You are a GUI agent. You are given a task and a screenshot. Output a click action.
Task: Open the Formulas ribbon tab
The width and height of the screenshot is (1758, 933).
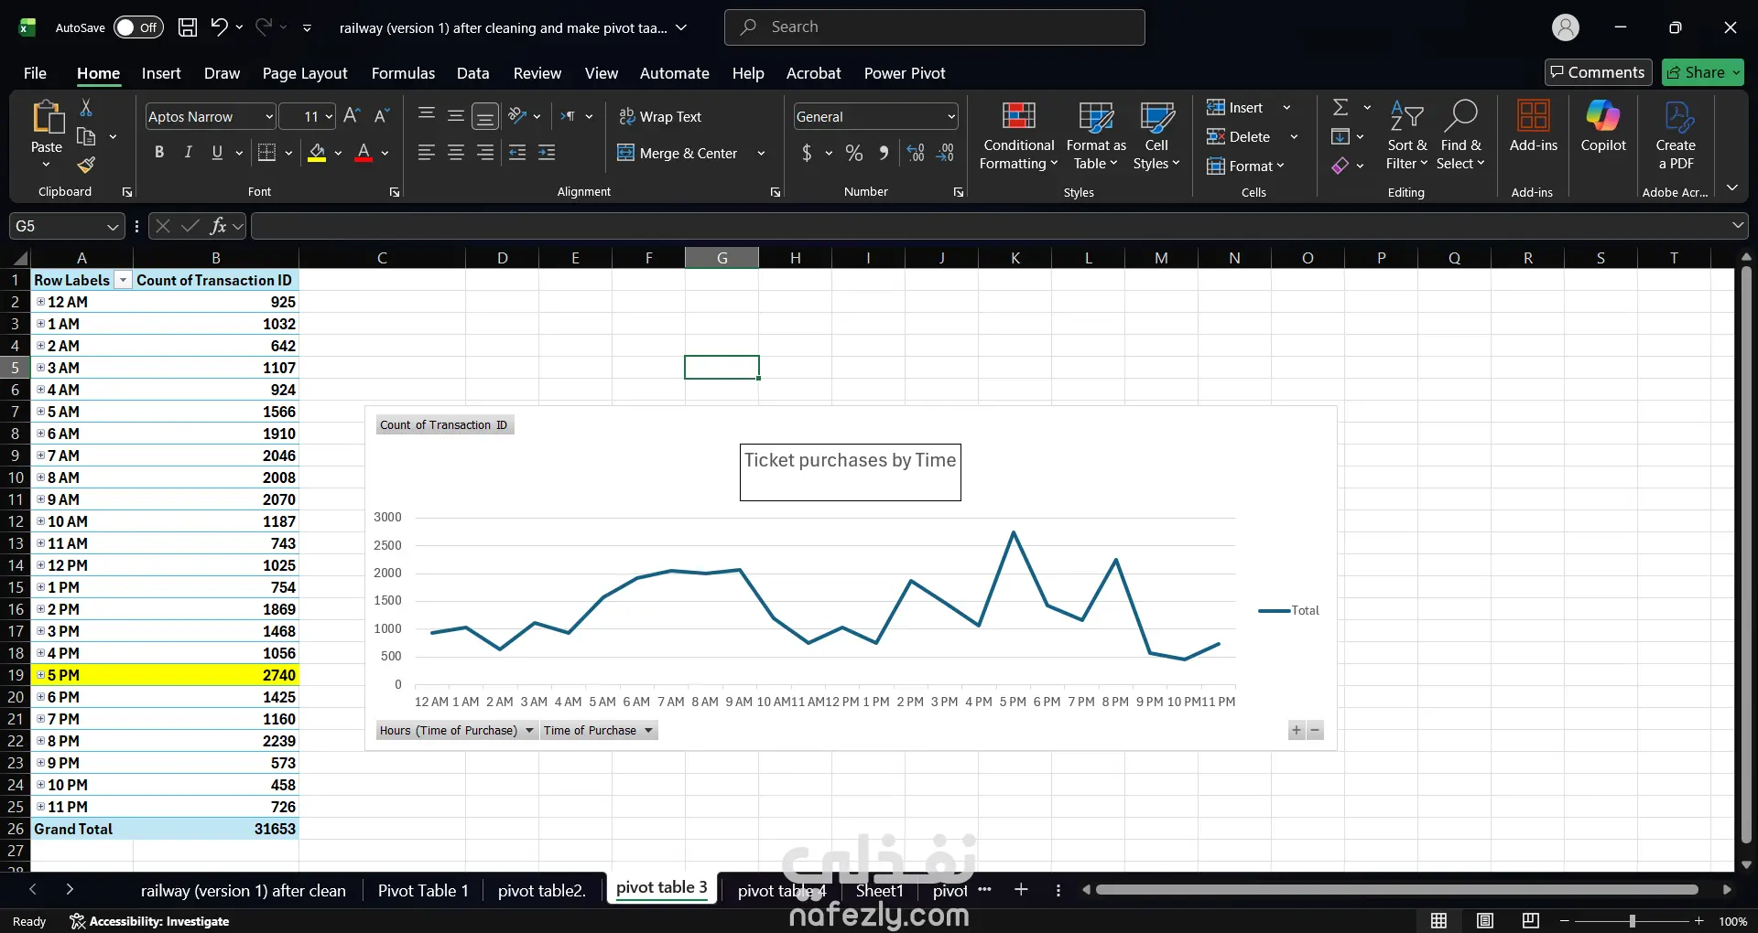403,73
